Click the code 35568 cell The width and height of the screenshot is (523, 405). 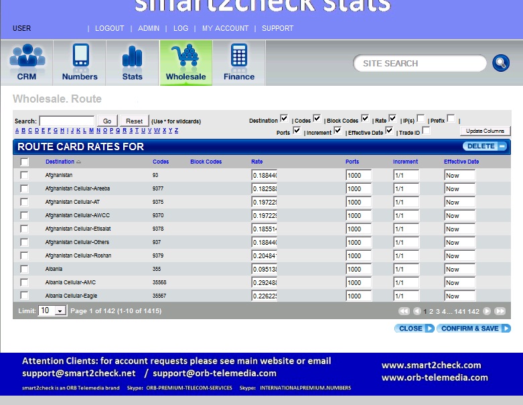(x=159, y=282)
